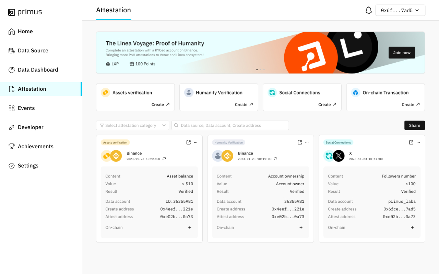This screenshot has height=274, width=439.
Task: Click the LXP reward icon
Action: tap(108, 64)
